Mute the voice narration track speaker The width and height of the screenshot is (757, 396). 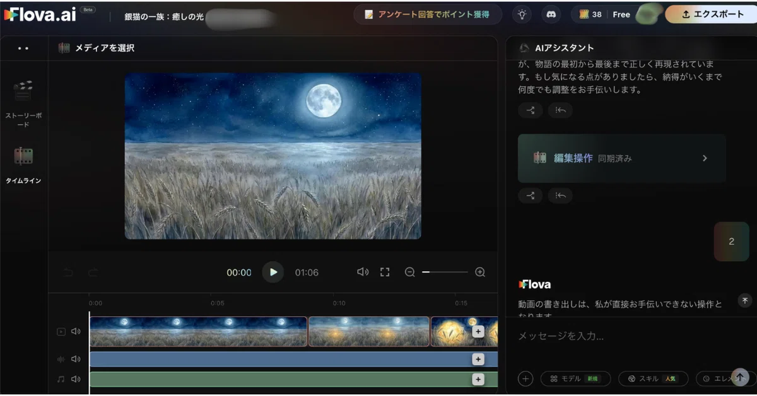[x=76, y=359]
